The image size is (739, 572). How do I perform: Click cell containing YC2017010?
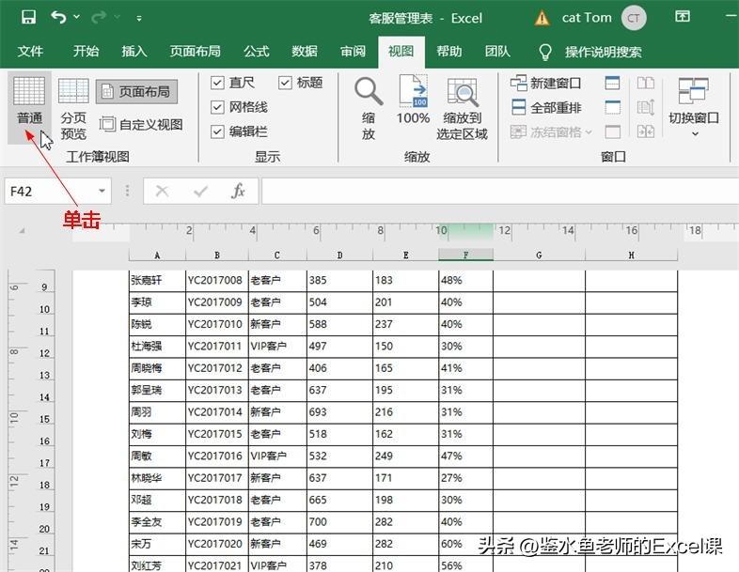pyautogui.click(x=217, y=324)
